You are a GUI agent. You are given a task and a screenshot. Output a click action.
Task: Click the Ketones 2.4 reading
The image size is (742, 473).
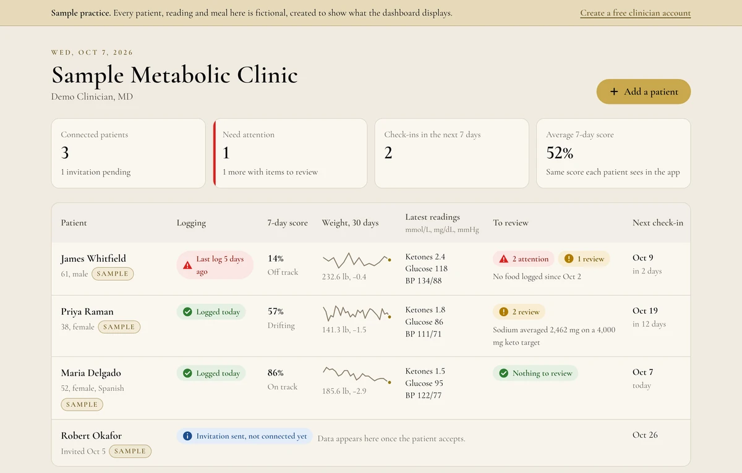point(425,257)
